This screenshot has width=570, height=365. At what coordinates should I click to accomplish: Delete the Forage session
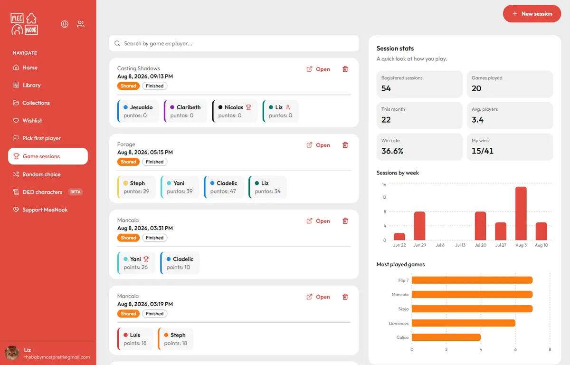(x=345, y=145)
